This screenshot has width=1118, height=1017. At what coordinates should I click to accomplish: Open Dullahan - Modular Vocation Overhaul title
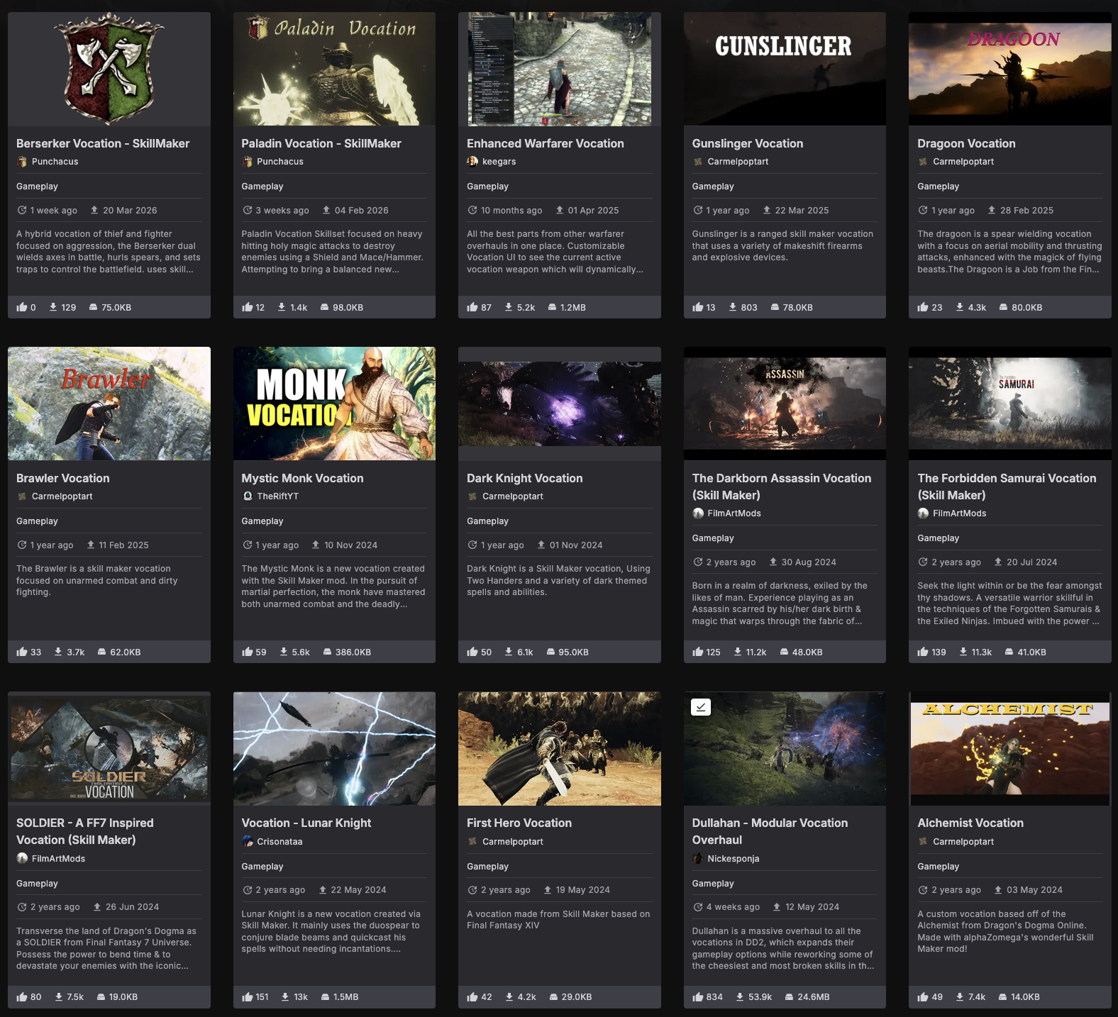pos(770,831)
